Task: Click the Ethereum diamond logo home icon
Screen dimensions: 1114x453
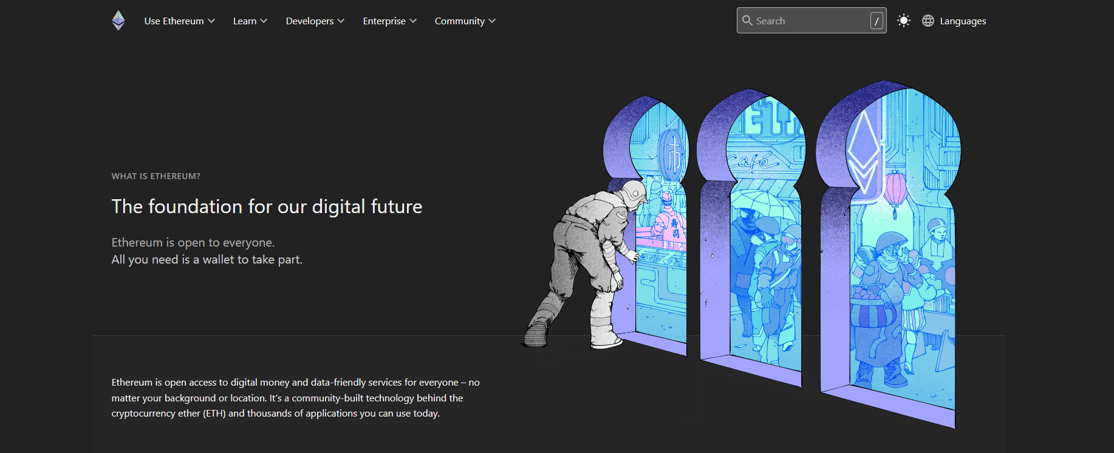Action: pos(118,21)
